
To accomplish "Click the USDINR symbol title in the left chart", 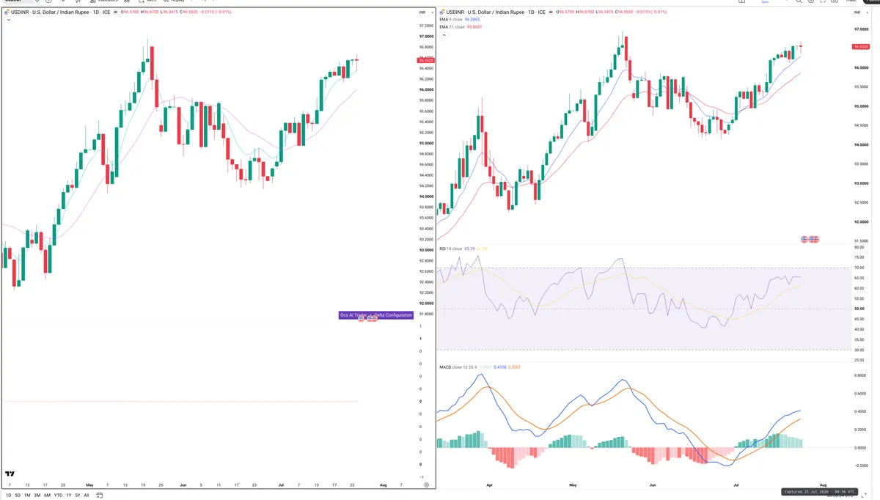I will [x=59, y=12].
